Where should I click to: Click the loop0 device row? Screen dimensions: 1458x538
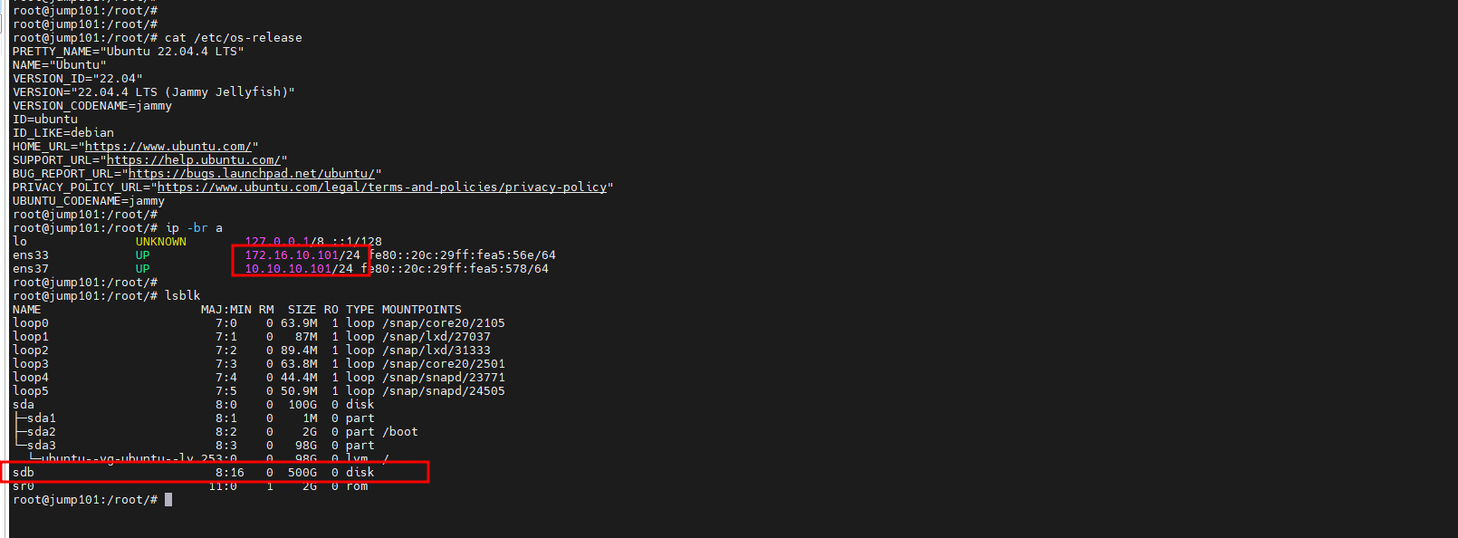259,323
